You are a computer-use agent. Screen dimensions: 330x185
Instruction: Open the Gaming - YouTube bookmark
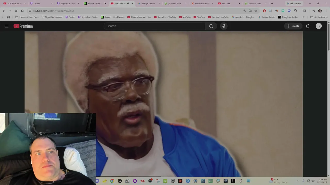tap(218, 17)
